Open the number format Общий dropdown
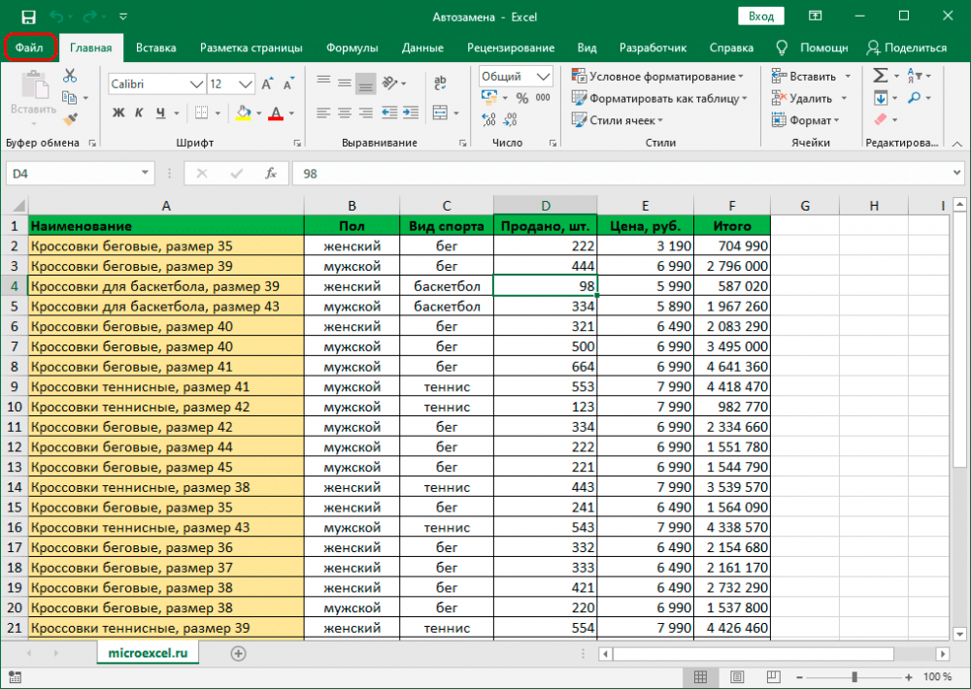The image size is (971, 689). pos(544,76)
